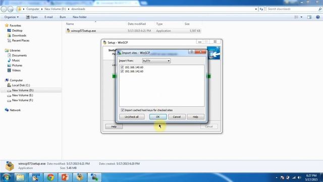The height and width of the screenshot is (182, 323).
Task: Confirm import with the OK button
Action: [x=158, y=117]
